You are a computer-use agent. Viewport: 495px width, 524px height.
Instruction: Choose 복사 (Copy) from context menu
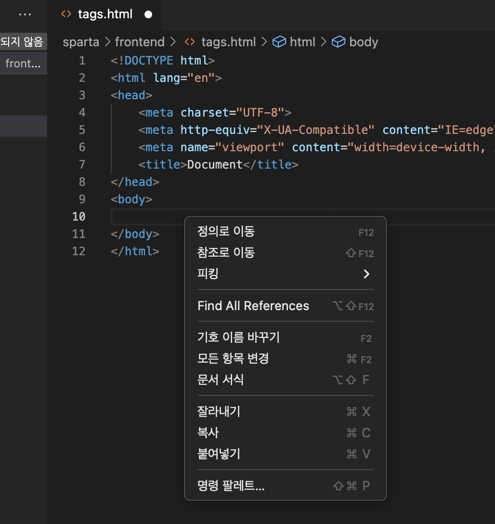[285, 433]
